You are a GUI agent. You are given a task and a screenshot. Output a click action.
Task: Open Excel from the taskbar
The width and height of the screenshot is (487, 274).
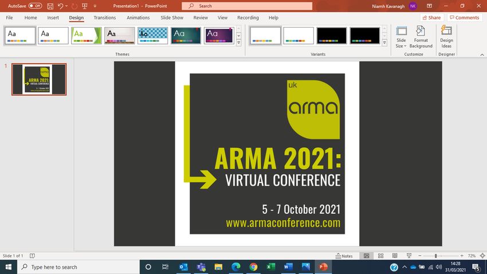[271, 267]
